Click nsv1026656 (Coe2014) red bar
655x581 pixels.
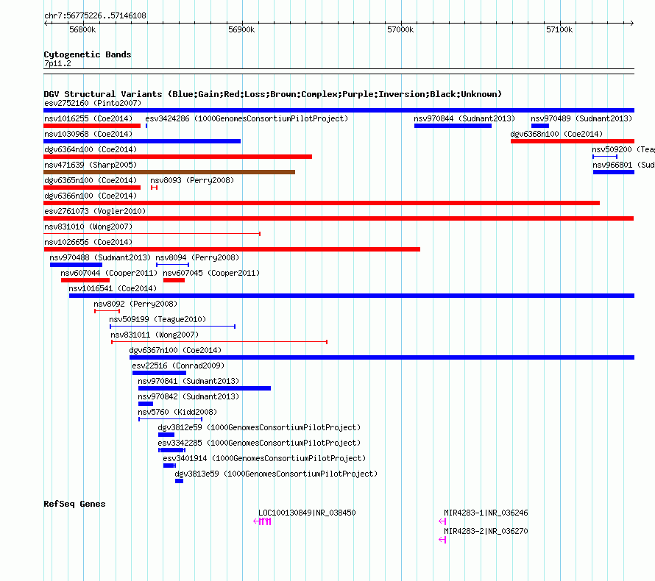232,249
